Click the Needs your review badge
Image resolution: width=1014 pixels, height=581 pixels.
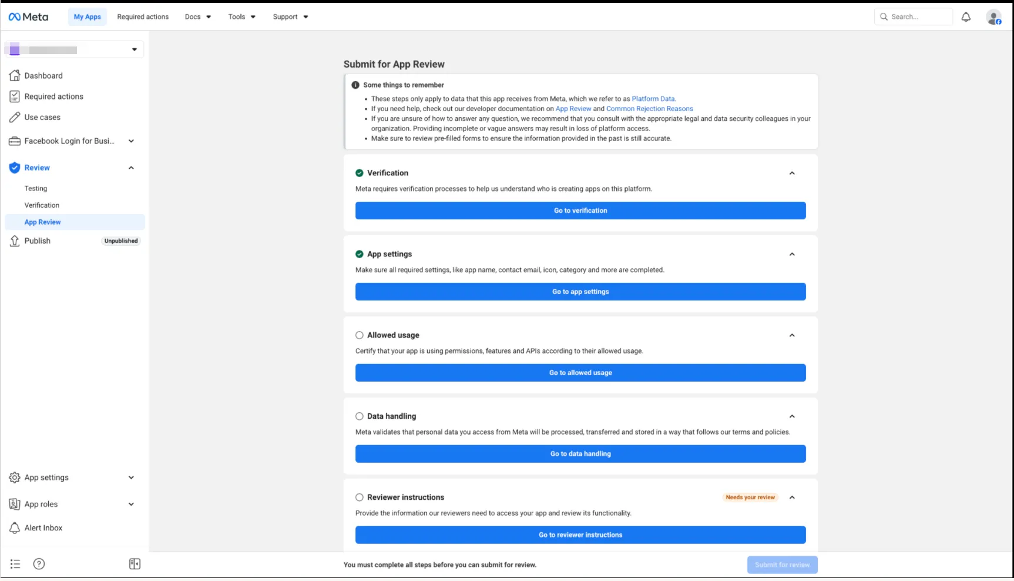750,497
